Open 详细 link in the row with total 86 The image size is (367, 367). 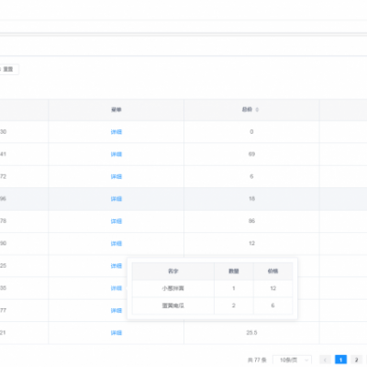click(x=117, y=221)
